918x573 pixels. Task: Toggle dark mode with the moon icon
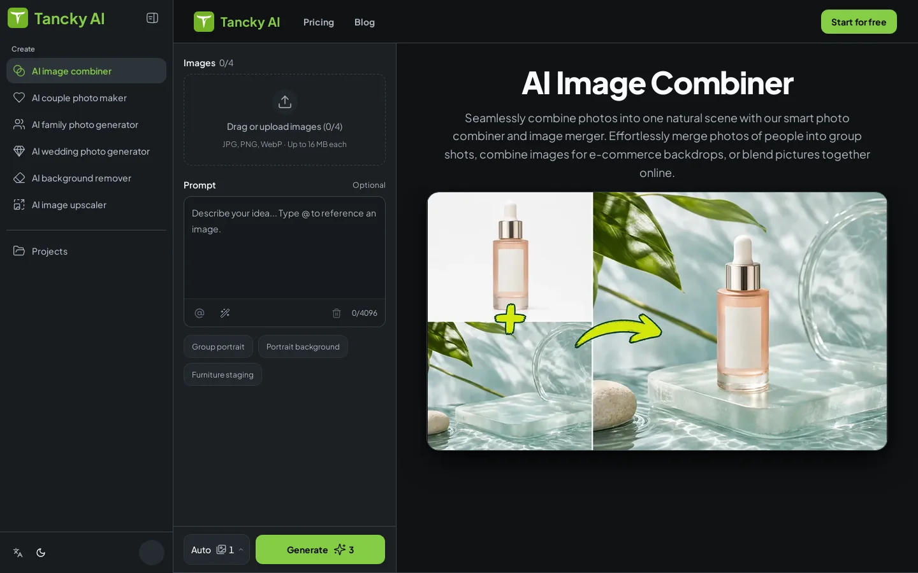pos(41,553)
